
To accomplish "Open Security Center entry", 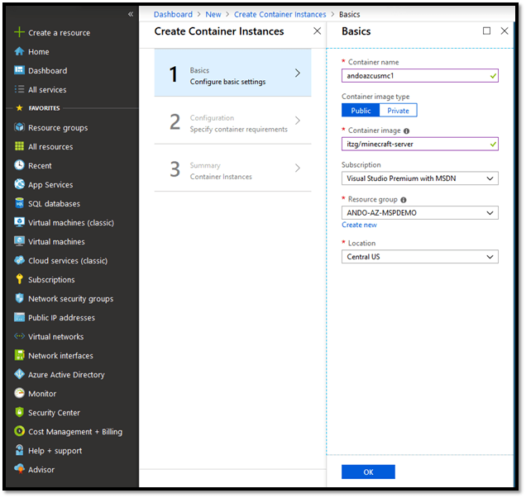I will coord(54,413).
